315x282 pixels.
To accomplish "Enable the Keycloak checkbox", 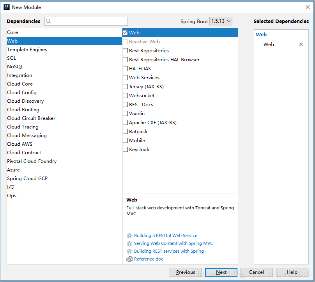I will (126, 149).
